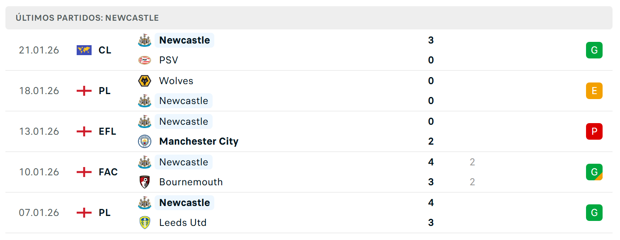This screenshot has width=620, height=240.
Task: Click the orange E draw badge
Action: [x=594, y=91]
